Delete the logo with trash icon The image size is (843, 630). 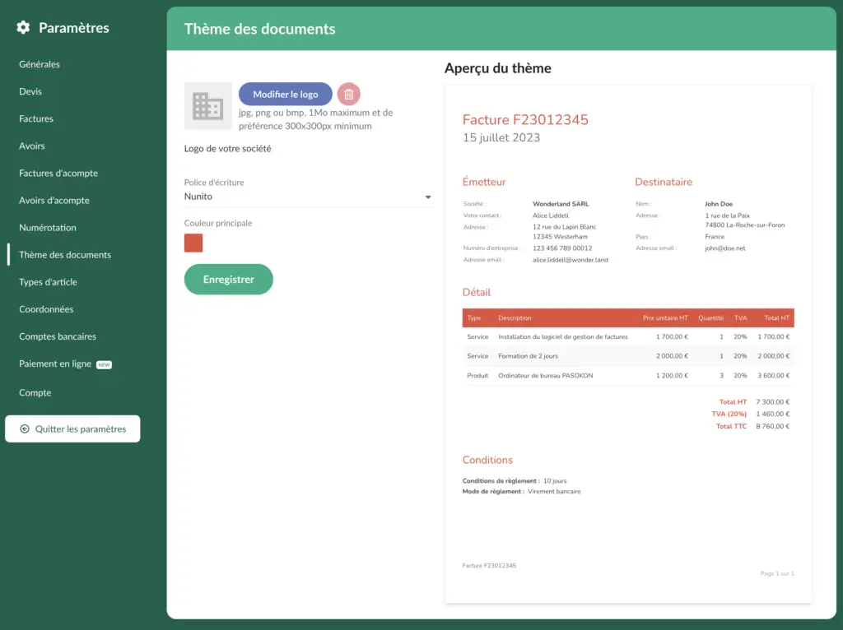(x=348, y=94)
